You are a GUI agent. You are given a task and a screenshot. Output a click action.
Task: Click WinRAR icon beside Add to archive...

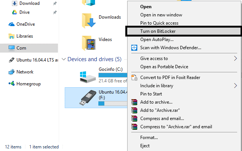point(134,102)
